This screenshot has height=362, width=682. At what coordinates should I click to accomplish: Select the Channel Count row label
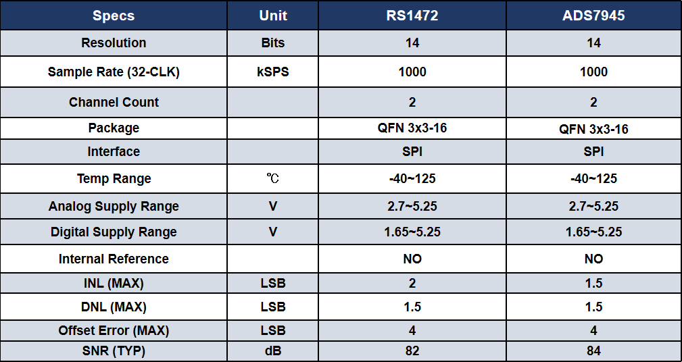(114, 102)
